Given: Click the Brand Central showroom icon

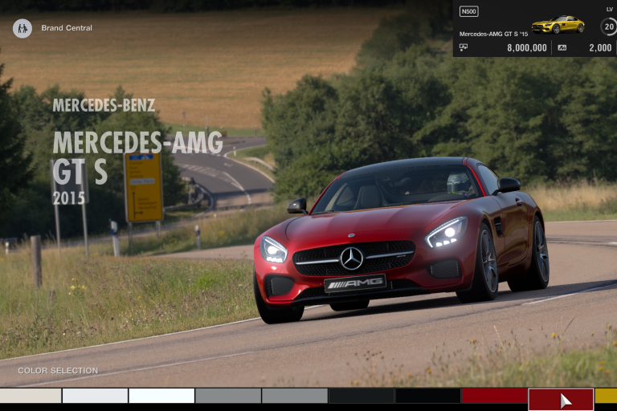Looking at the screenshot, I should pyautogui.click(x=22, y=28).
